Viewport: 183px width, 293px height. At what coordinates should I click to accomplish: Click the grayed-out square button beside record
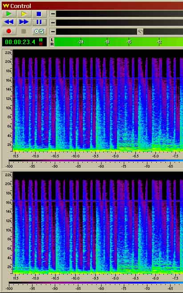24,31
